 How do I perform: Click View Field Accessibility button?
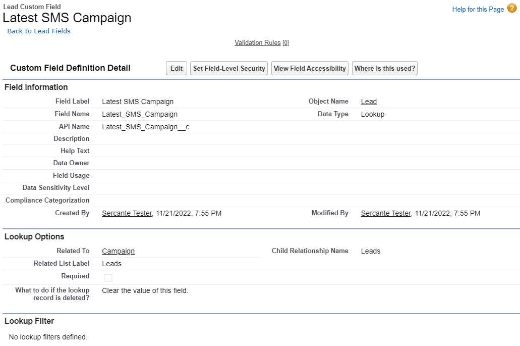310,69
